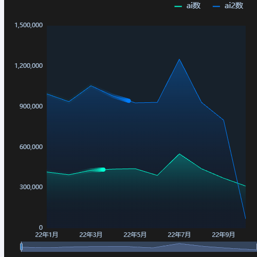Click the right data zoom slider handle
This screenshot has width=257, height=257.
click(x=256, y=247)
